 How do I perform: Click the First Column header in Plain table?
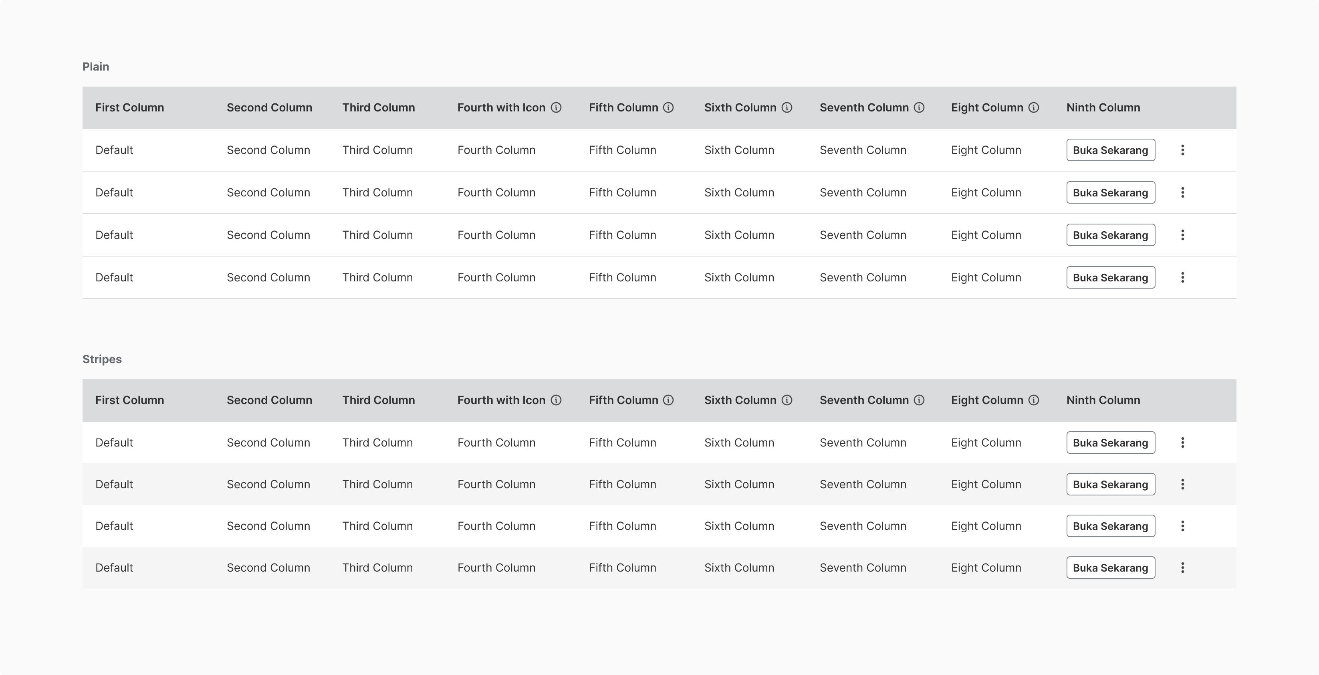tap(129, 107)
